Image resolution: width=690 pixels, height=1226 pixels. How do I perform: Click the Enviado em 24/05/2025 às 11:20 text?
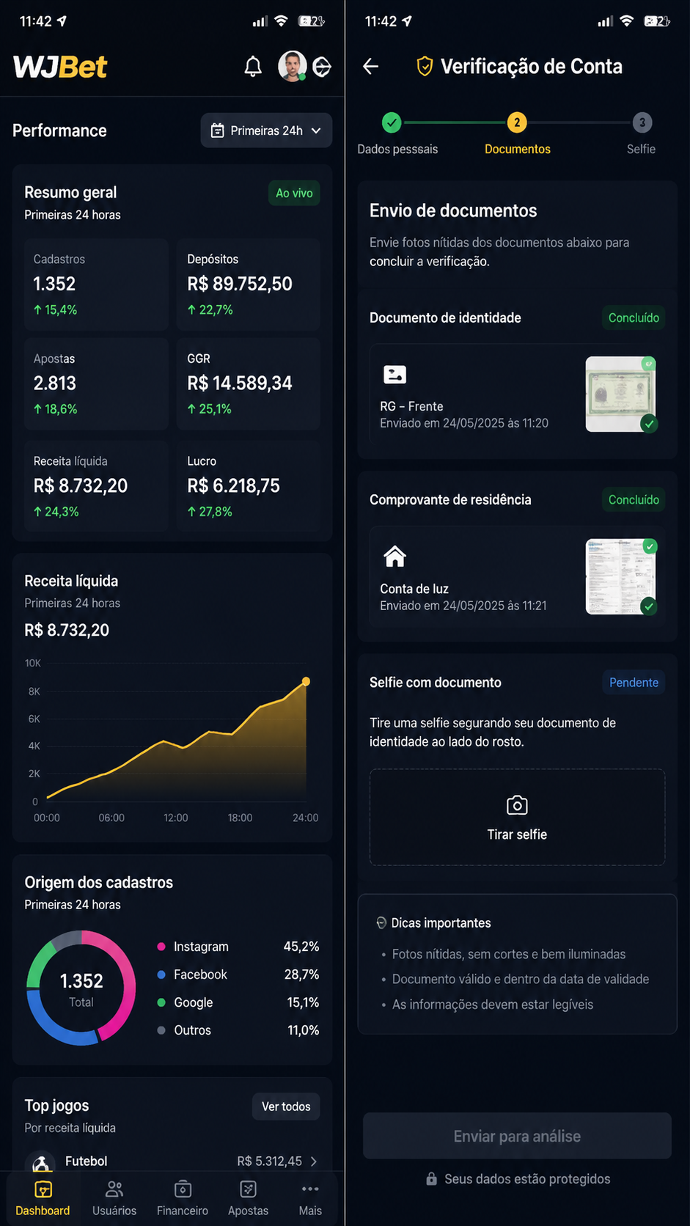(x=464, y=423)
